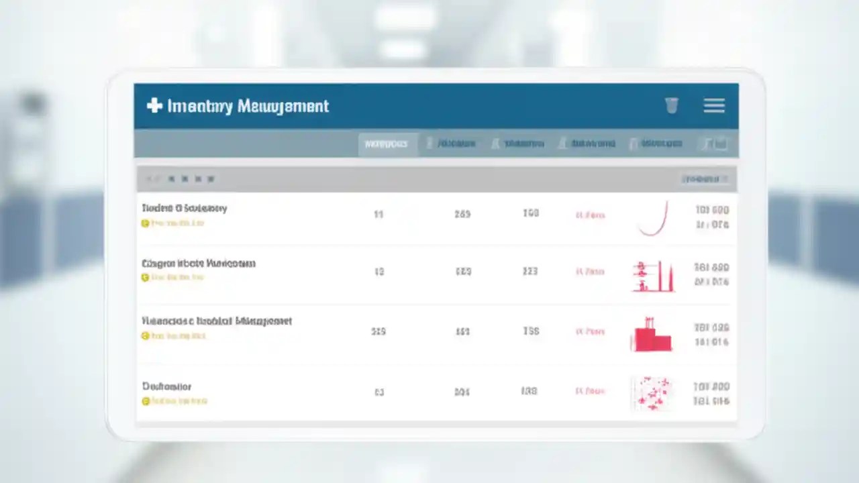Open the trash icon near the top right

click(x=672, y=105)
